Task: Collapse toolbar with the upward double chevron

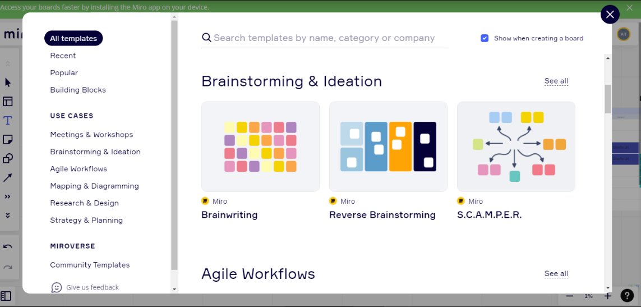Action: (x=8, y=63)
